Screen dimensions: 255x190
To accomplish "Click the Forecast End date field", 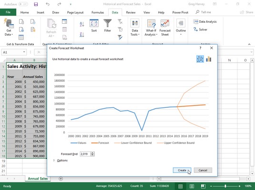I will (85, 154).
